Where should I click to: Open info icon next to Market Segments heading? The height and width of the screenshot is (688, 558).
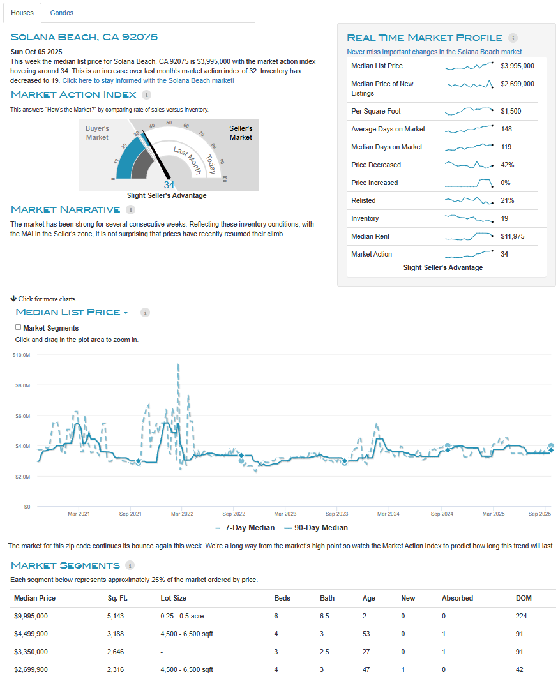130,565
